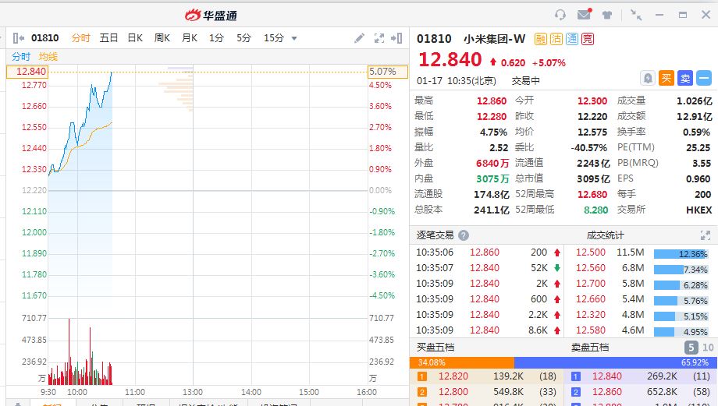718x406 pixels.
Task: Click the 竞 auction tag badge
Action: 588,39
